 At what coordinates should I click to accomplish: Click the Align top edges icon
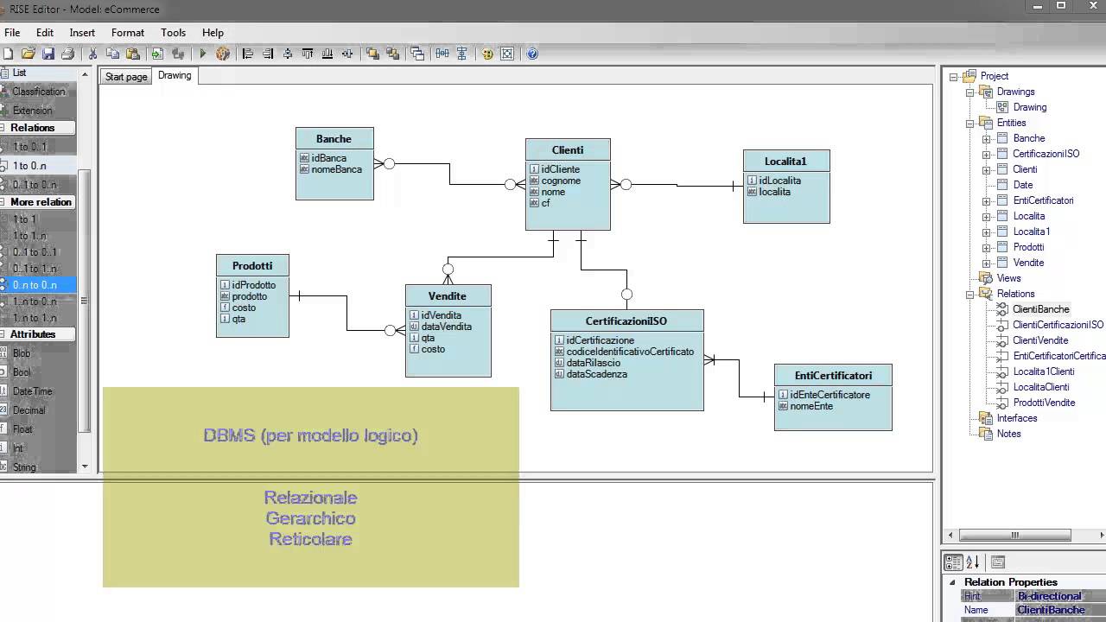308,54
